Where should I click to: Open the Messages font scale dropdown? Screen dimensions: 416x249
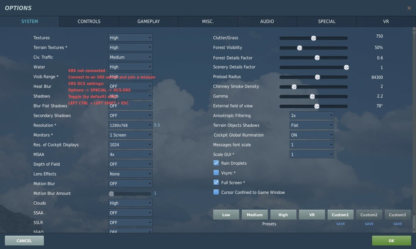point(312,145)
